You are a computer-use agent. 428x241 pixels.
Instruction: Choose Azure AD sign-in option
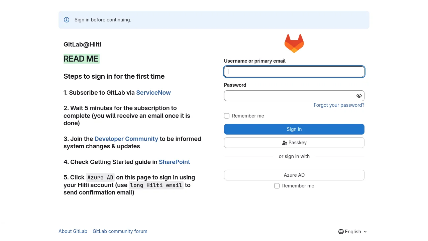(294, 175)
